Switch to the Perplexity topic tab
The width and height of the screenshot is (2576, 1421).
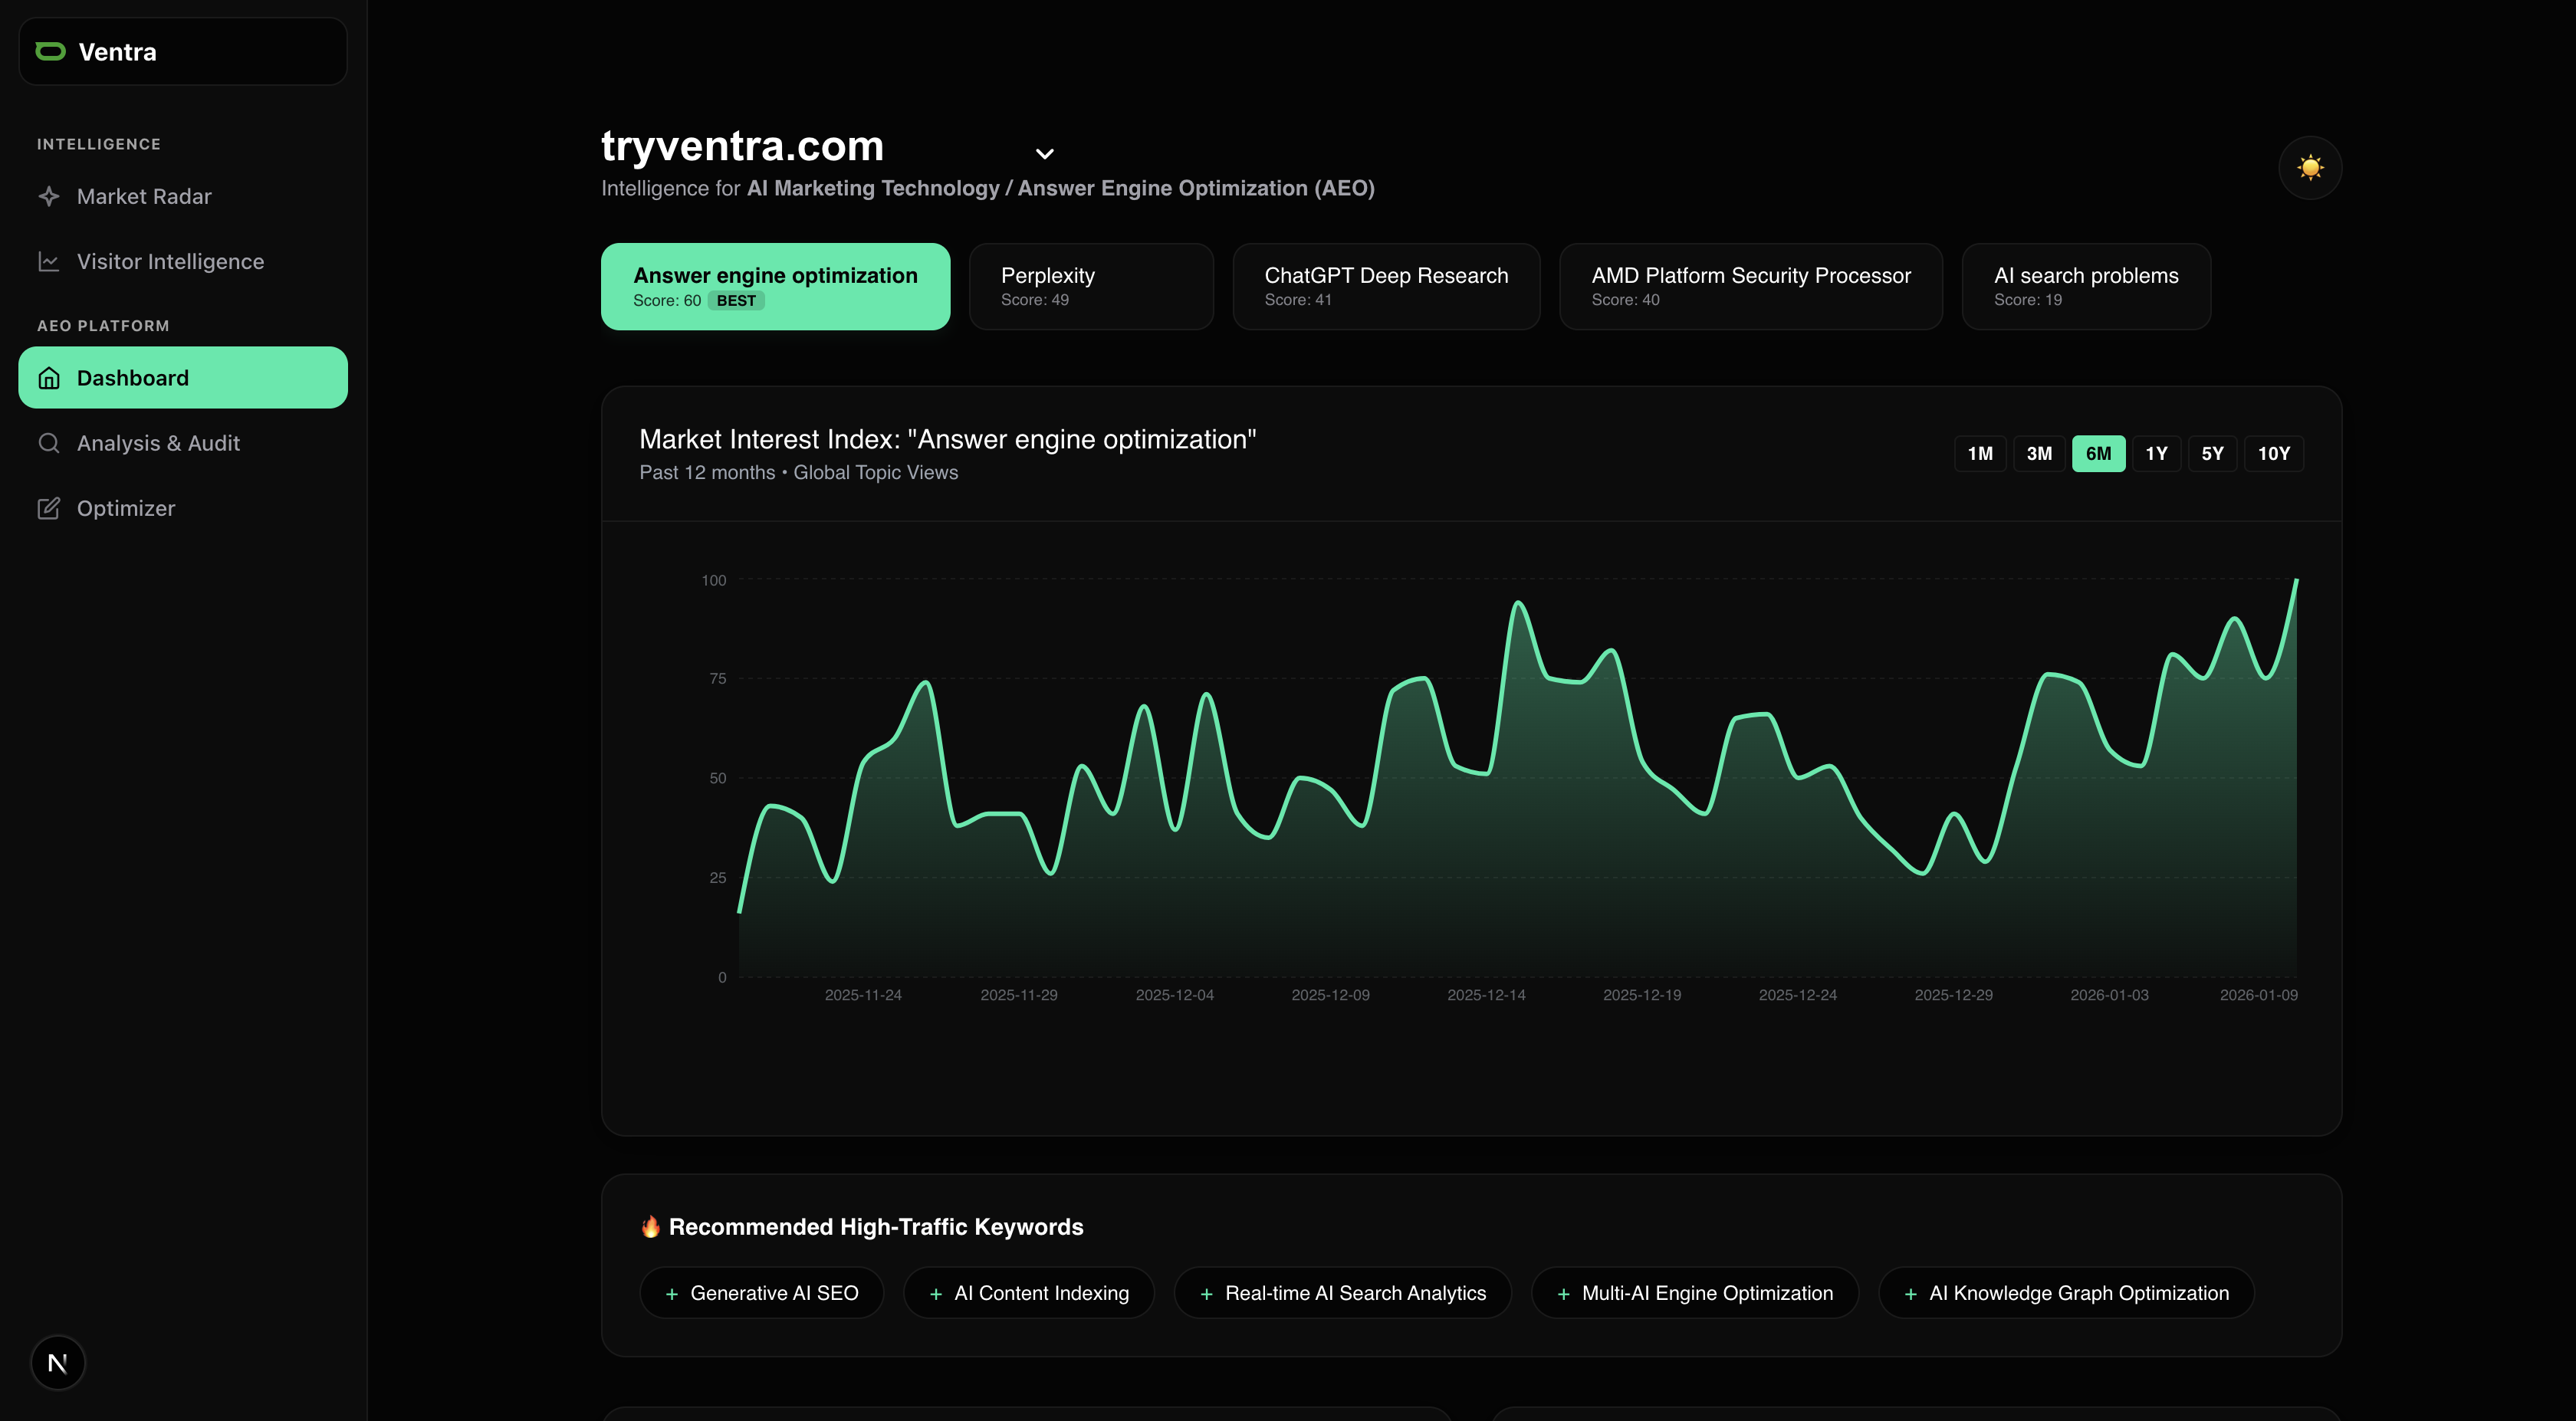tap(1090, 286)
